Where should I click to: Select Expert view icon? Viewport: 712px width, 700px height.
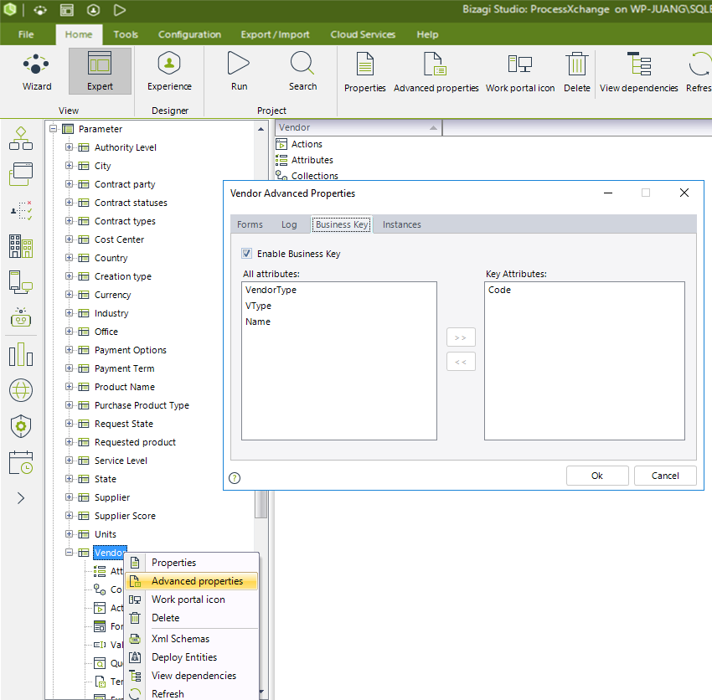pyautogui.click(x=100, y=71)
